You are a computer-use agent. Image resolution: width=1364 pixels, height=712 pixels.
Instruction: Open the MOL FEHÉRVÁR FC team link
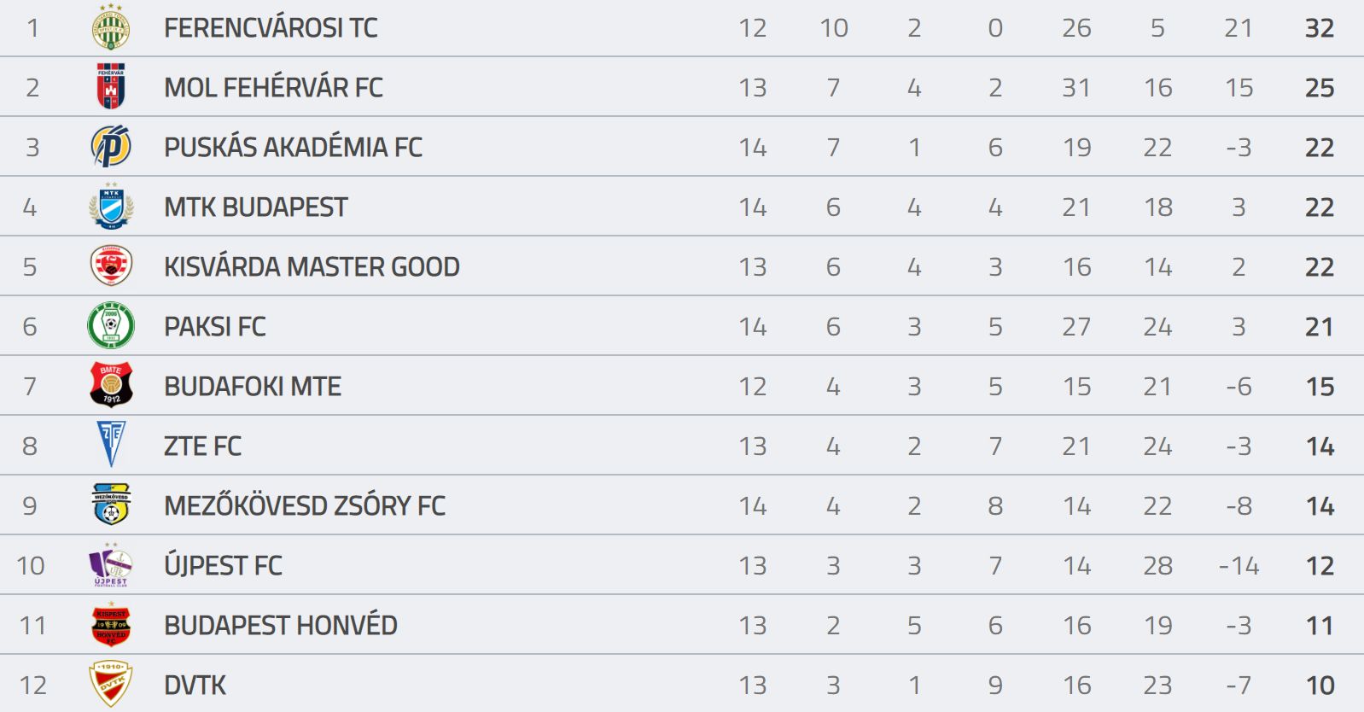point(273,87)
